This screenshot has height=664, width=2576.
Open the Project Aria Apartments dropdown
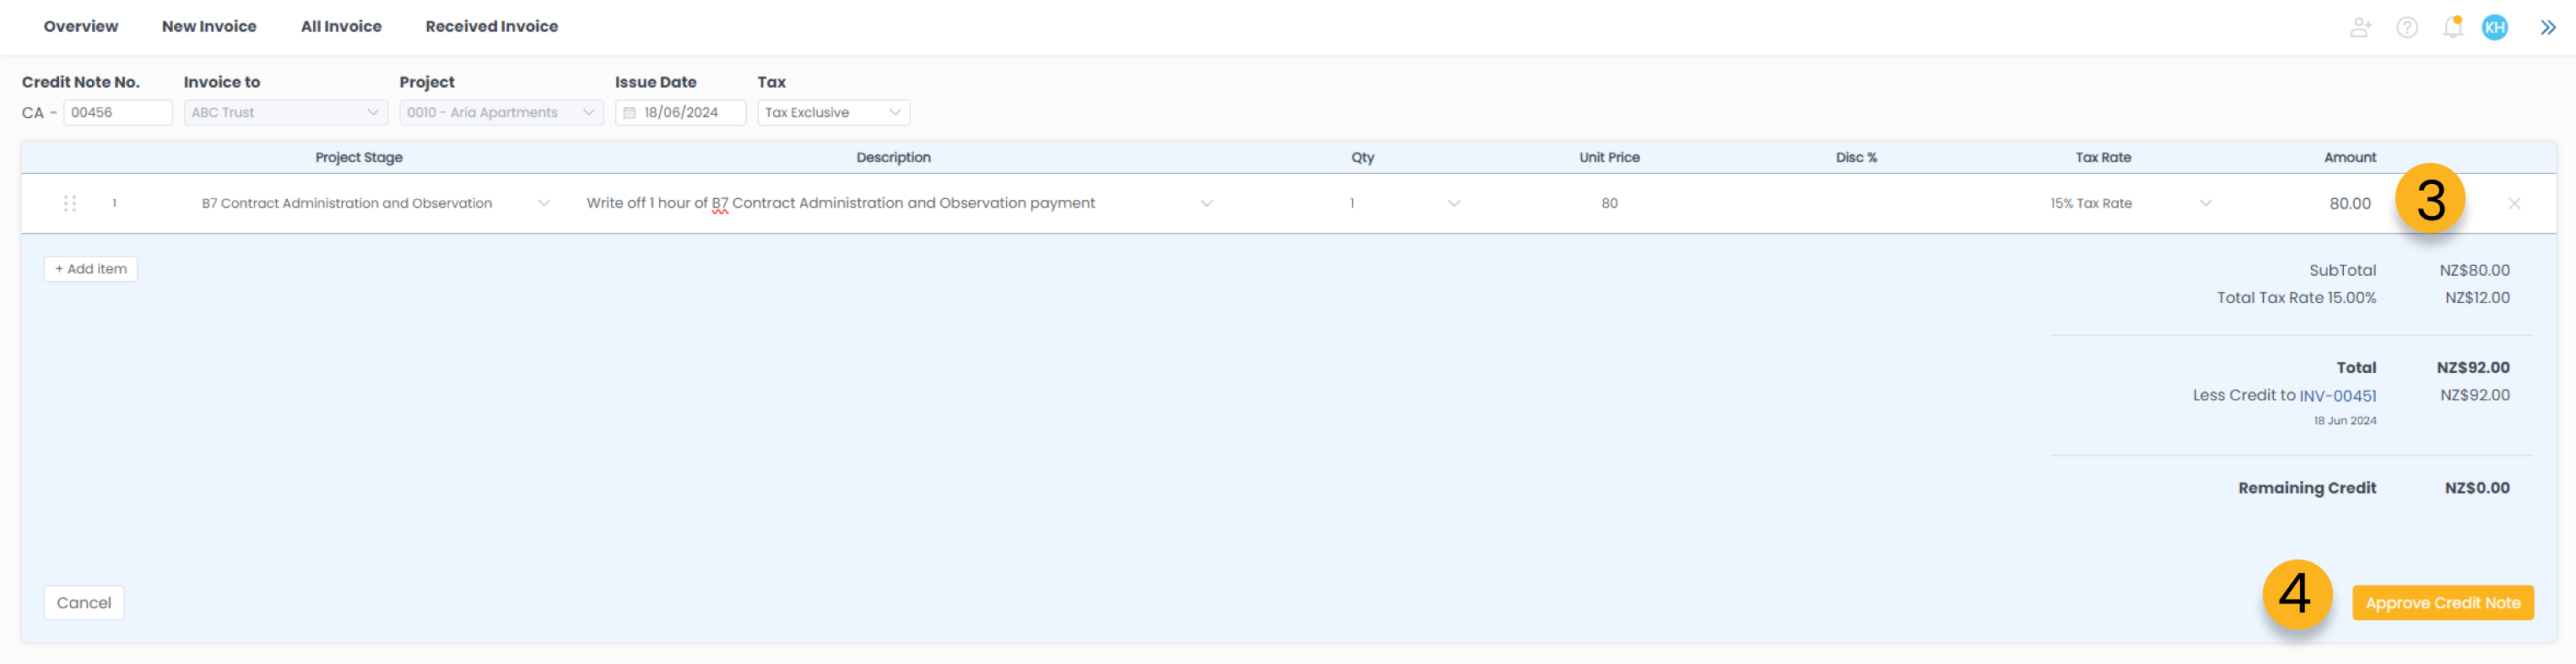(501, 112)
